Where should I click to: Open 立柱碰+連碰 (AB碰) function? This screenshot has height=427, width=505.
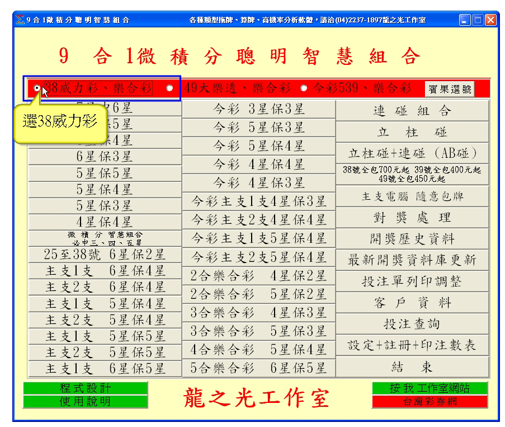point(412,153)
